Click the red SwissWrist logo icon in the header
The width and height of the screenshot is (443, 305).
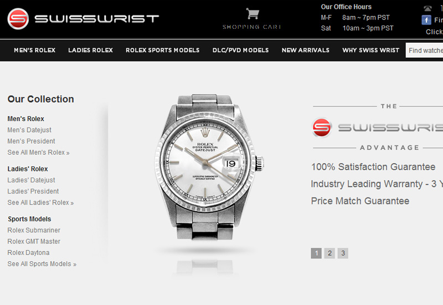tap(18, 19)
